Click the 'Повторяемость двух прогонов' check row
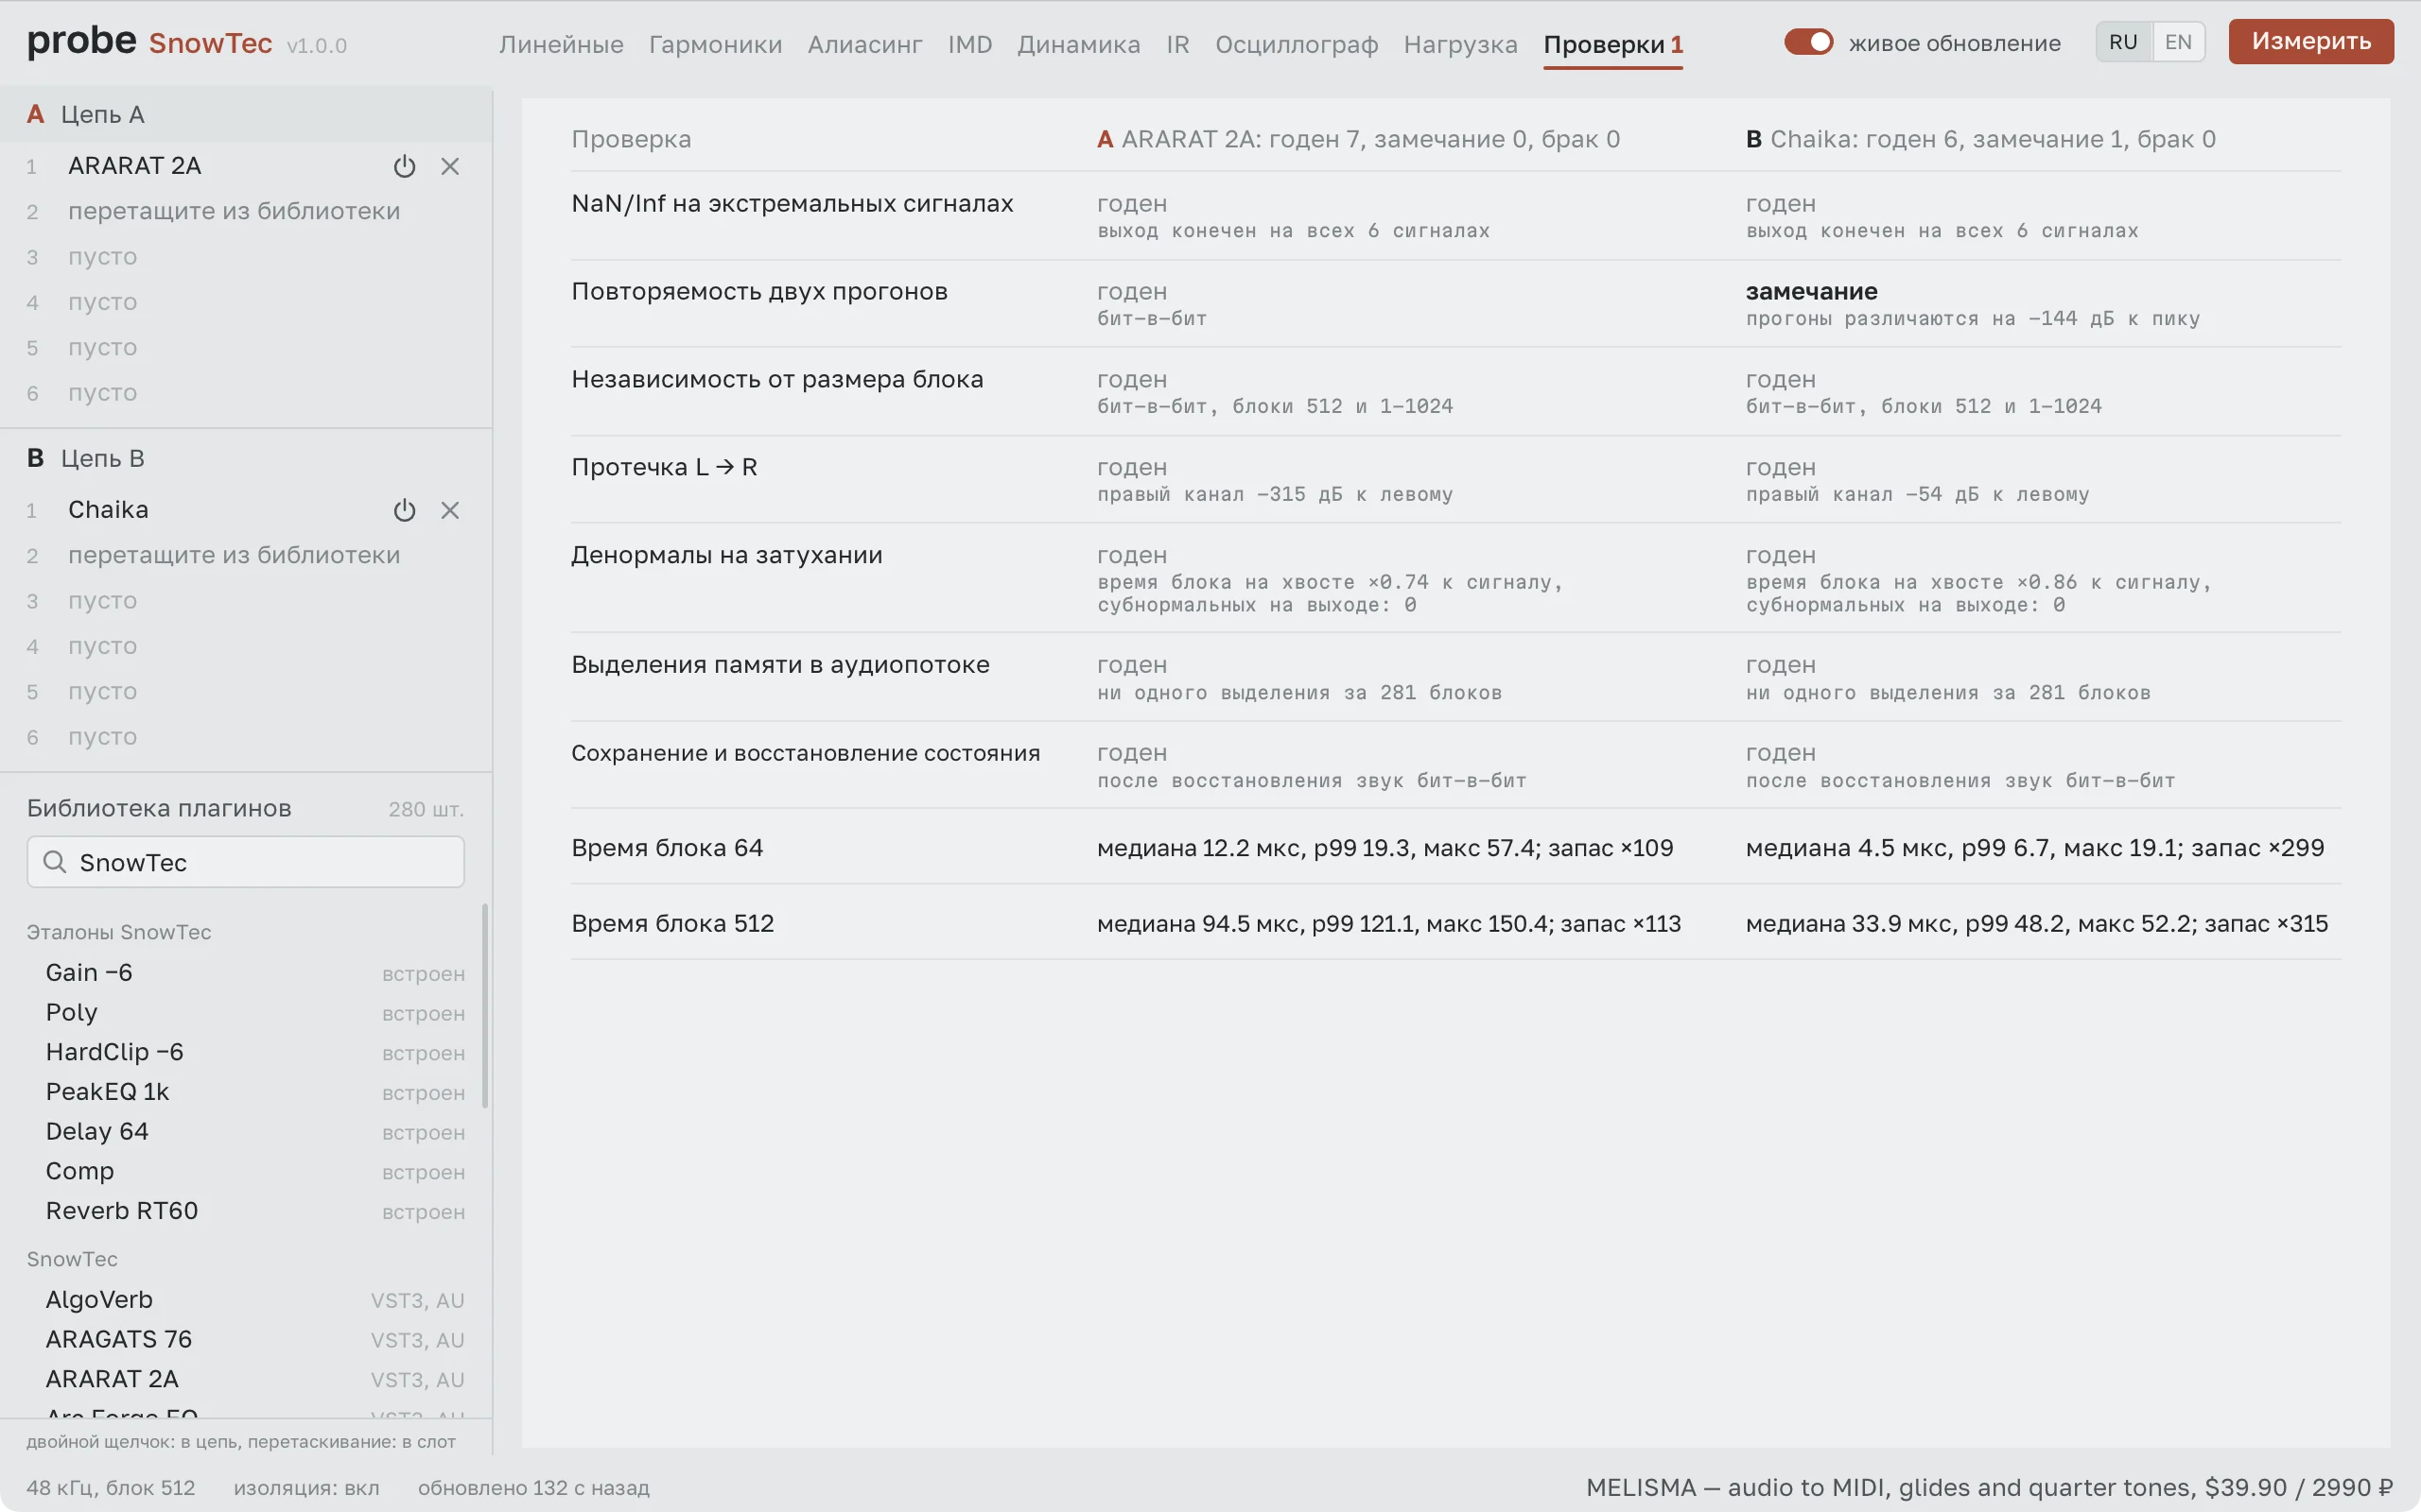The height and width of the screenshot is (1512, 2421). [1455, 304]
